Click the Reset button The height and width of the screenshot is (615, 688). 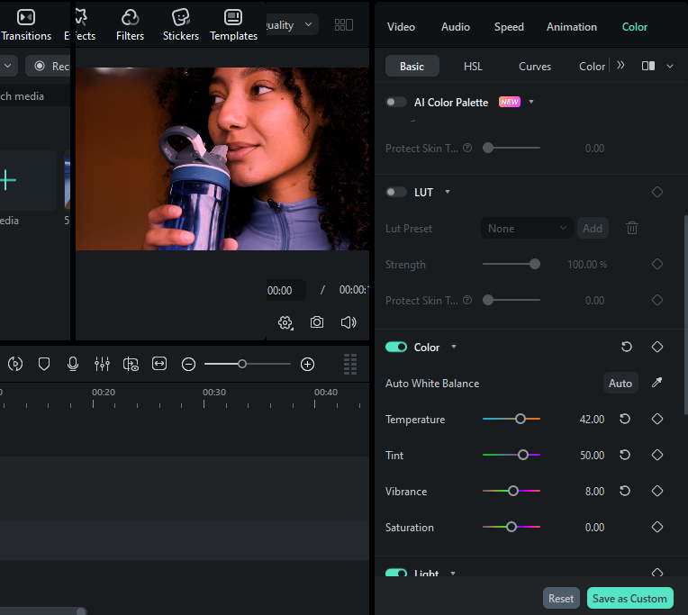tap(561, 598)
